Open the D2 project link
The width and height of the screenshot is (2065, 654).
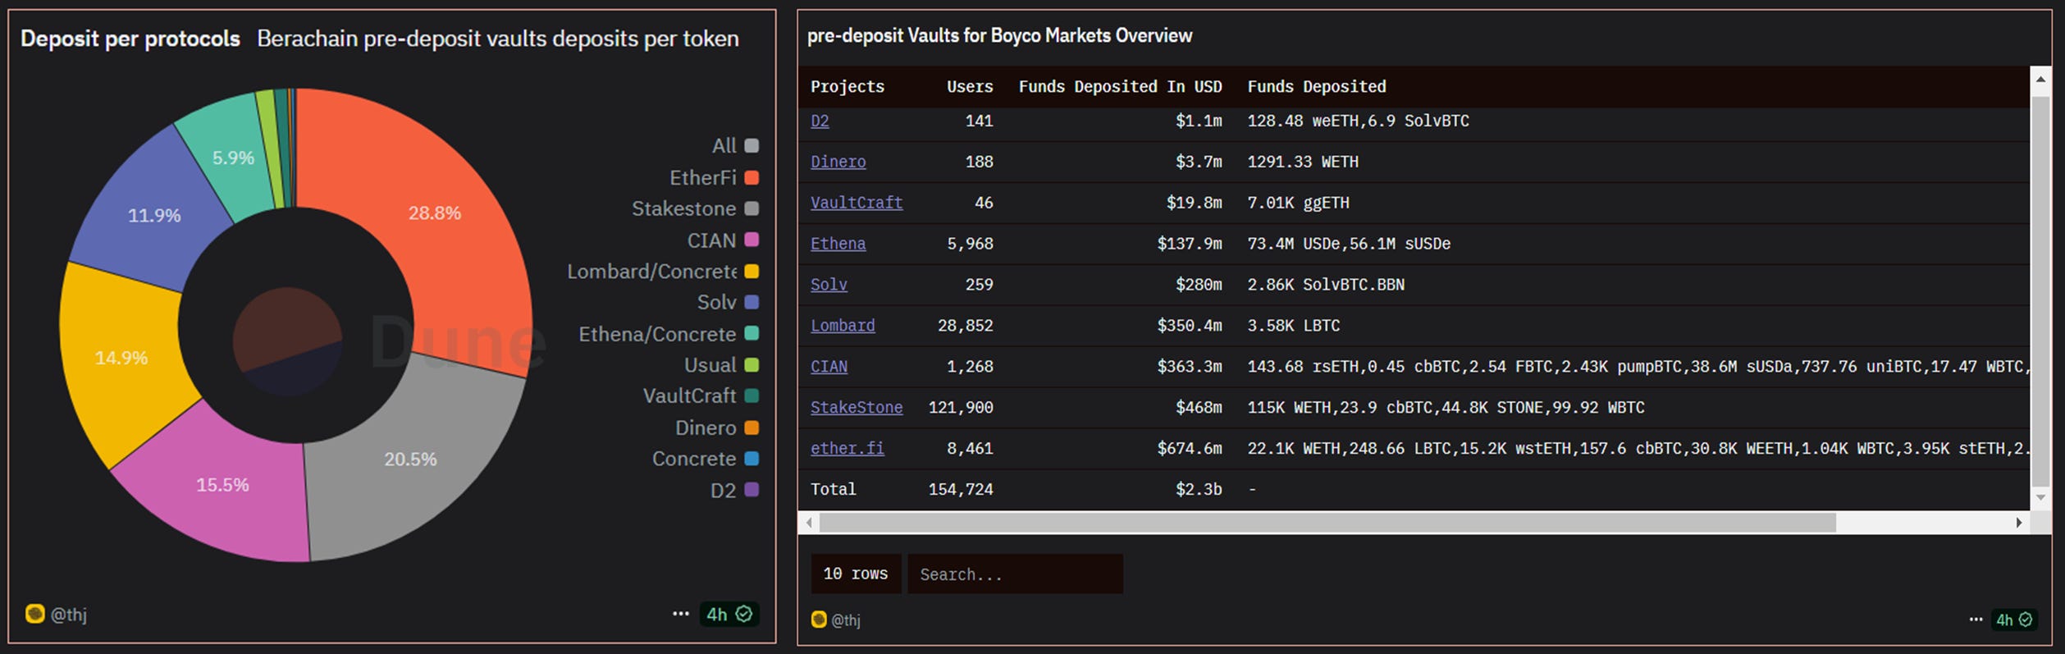click(820, 121)
